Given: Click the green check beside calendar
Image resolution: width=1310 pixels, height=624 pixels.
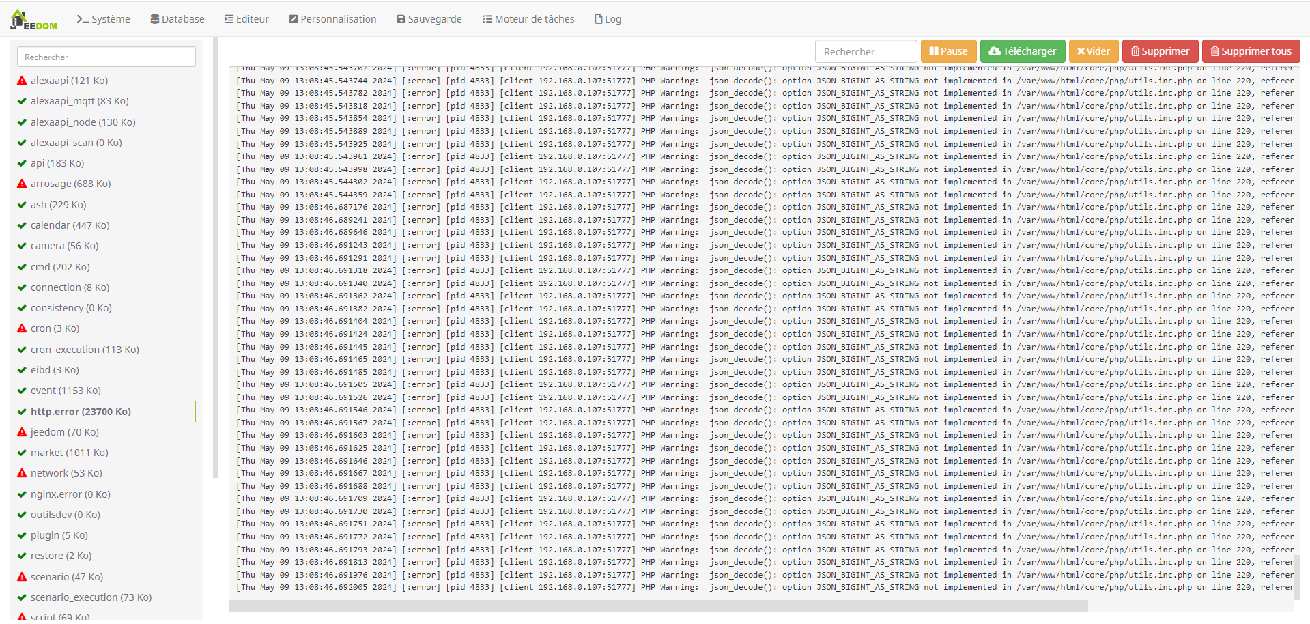Looking at the screenshot, I should pos(22,225).
